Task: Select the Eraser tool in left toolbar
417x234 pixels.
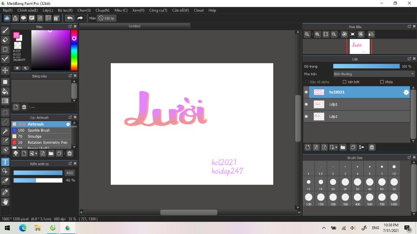Action: tap(5, 40)
